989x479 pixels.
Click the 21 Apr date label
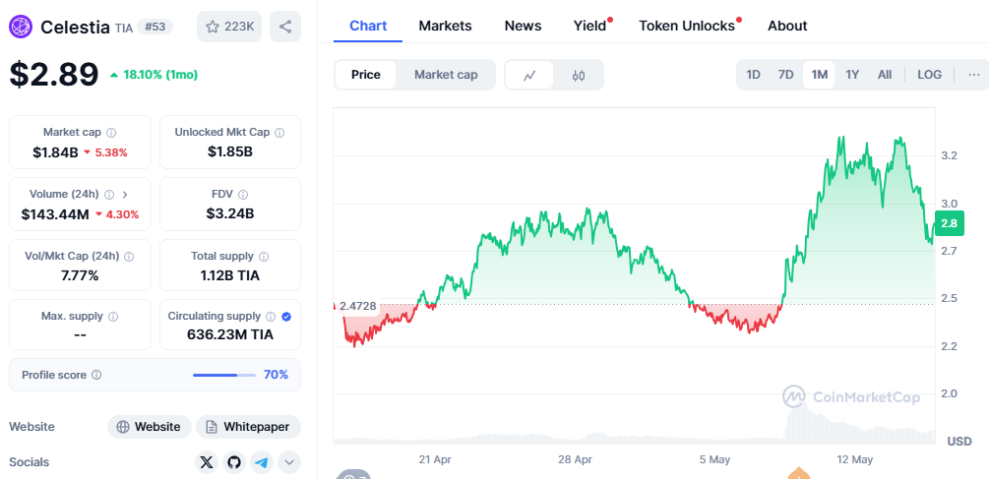pos(435,459)
